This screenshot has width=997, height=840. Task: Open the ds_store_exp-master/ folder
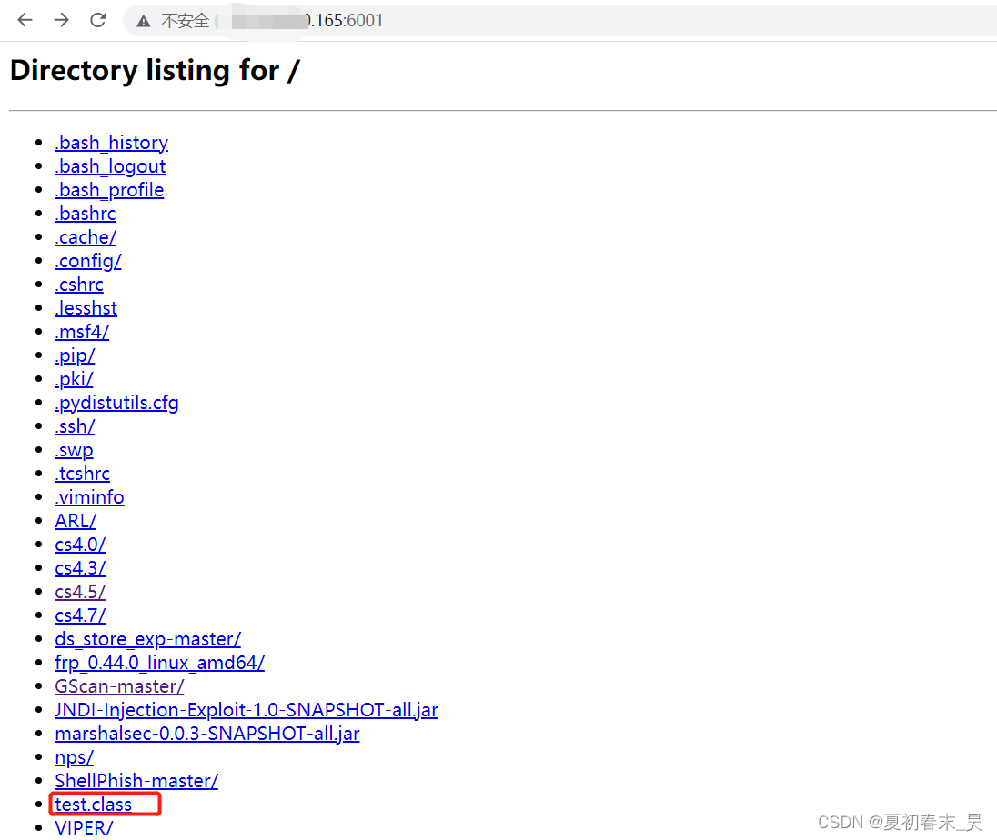[148, 638]
